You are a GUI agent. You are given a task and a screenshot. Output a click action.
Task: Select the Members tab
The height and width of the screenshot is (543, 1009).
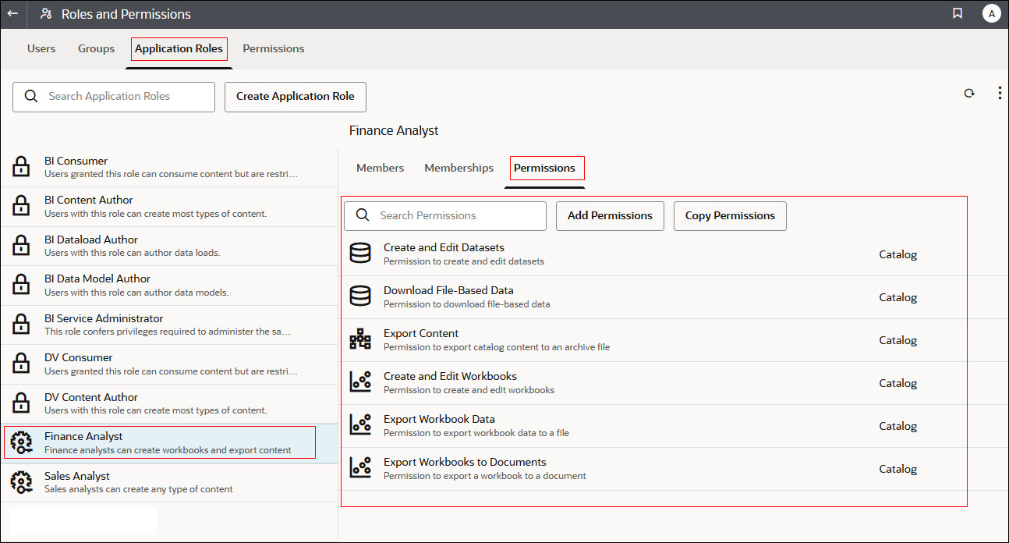pyautogui.click(x=380, y=168)
